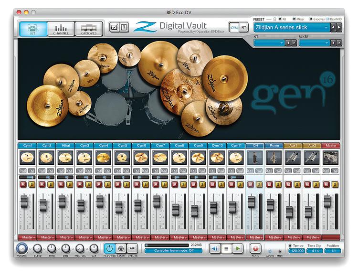358x276 pixels.
Task: Choose the Grooves preset type radio
Action: [x=311, y=19]
